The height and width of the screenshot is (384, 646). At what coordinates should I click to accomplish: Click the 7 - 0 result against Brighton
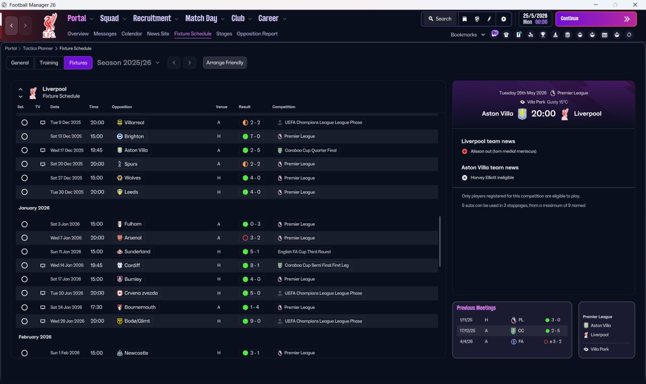251,136
